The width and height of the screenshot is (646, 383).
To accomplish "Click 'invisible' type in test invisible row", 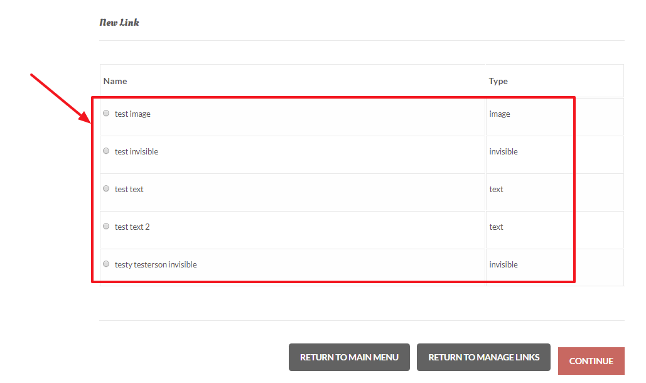I will coord(503,151).
